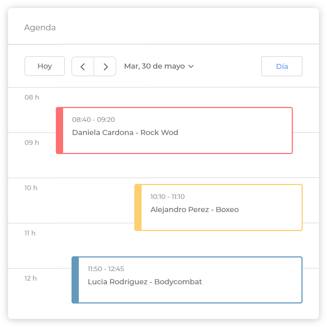Select the 10 h time slot label
The width and height of the screenshot is (327, 327).
31,188
